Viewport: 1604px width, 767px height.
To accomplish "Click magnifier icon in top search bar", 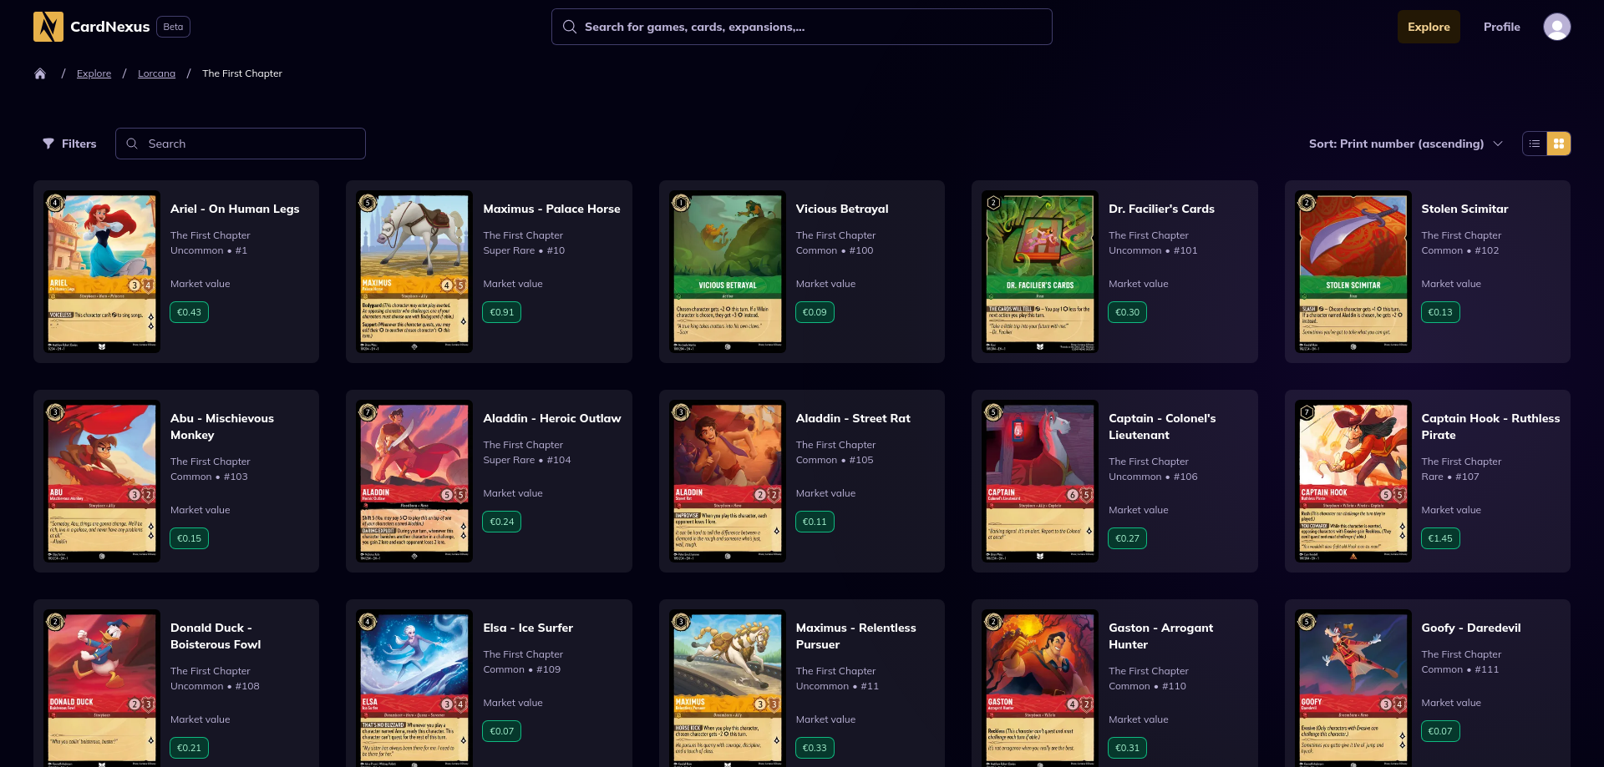I will click(x=570, y=27).
